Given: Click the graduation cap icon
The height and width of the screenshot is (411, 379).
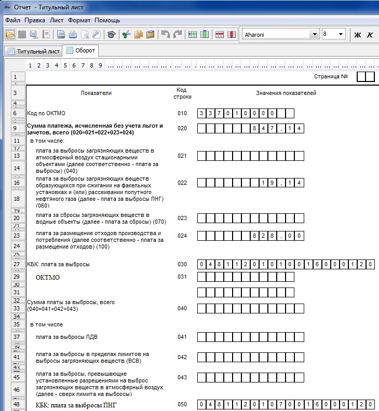Looking at the screenshot, I should click(x=111, y=35).
